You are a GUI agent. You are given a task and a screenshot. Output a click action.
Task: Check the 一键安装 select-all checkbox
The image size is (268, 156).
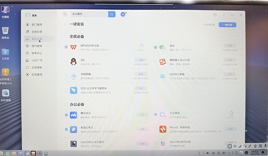click(x=66, y=24)
